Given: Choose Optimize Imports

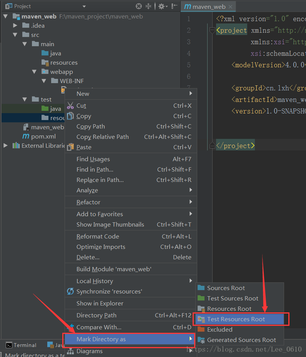Looking at the screenshot, I should 131,247.
